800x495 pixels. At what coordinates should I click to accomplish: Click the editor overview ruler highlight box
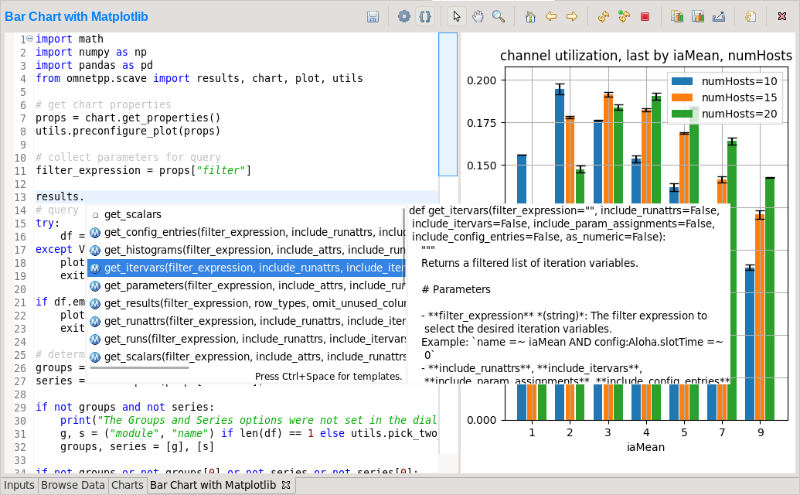tap(448, 104)
